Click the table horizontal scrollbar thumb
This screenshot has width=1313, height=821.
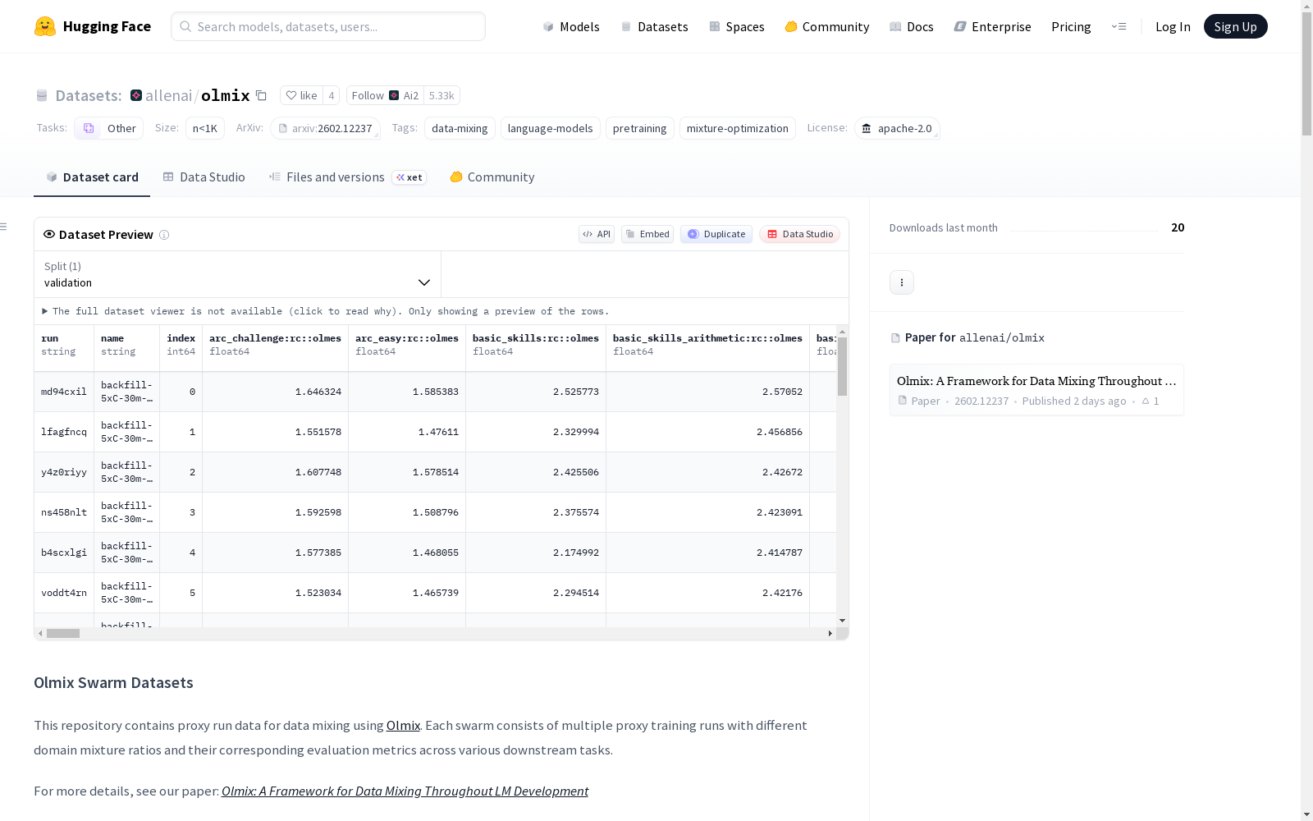tap(63, 634)
